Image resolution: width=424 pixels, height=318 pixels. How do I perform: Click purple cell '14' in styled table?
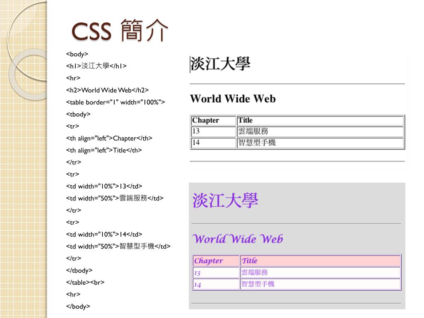click(216, 284)
